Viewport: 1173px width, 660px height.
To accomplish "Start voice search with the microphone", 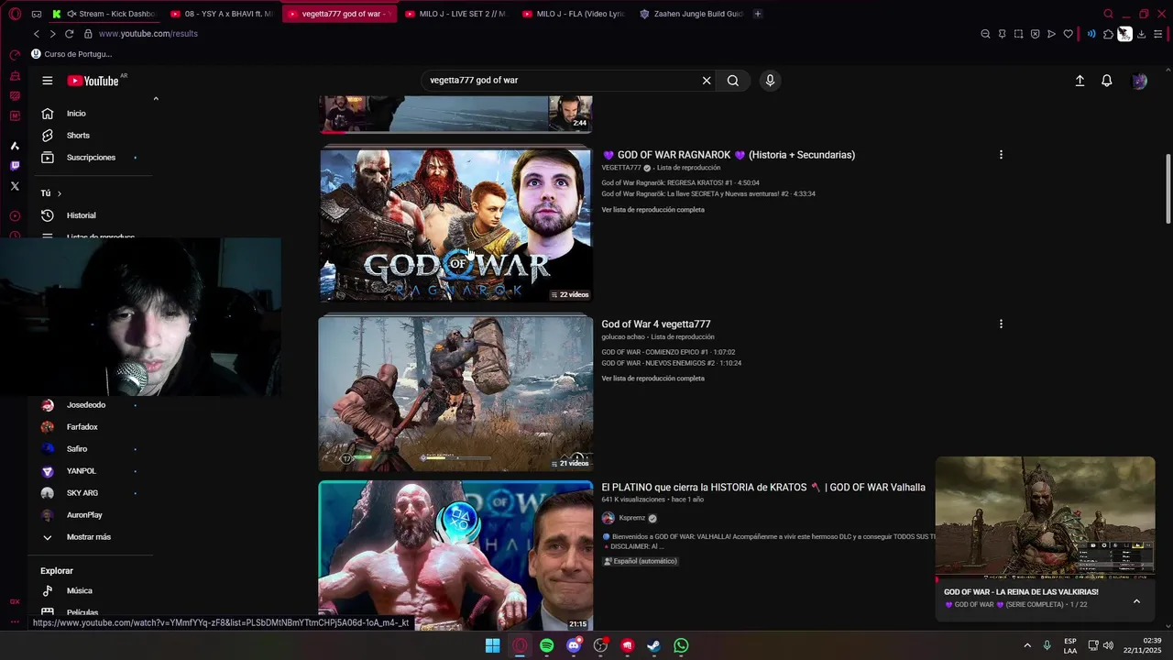I will point(770,81).
